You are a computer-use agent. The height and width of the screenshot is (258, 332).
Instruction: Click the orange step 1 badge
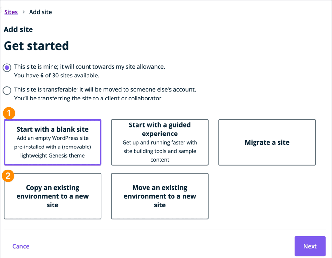[x=8, y=113]
